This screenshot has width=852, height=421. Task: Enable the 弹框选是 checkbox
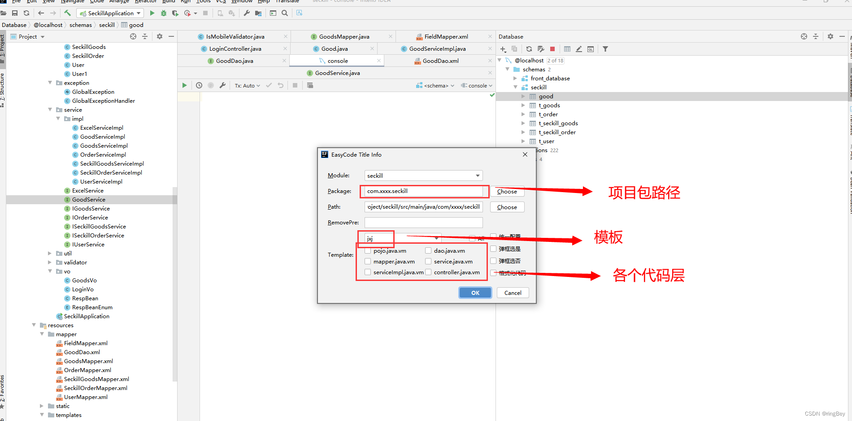[x=493, y=249]
